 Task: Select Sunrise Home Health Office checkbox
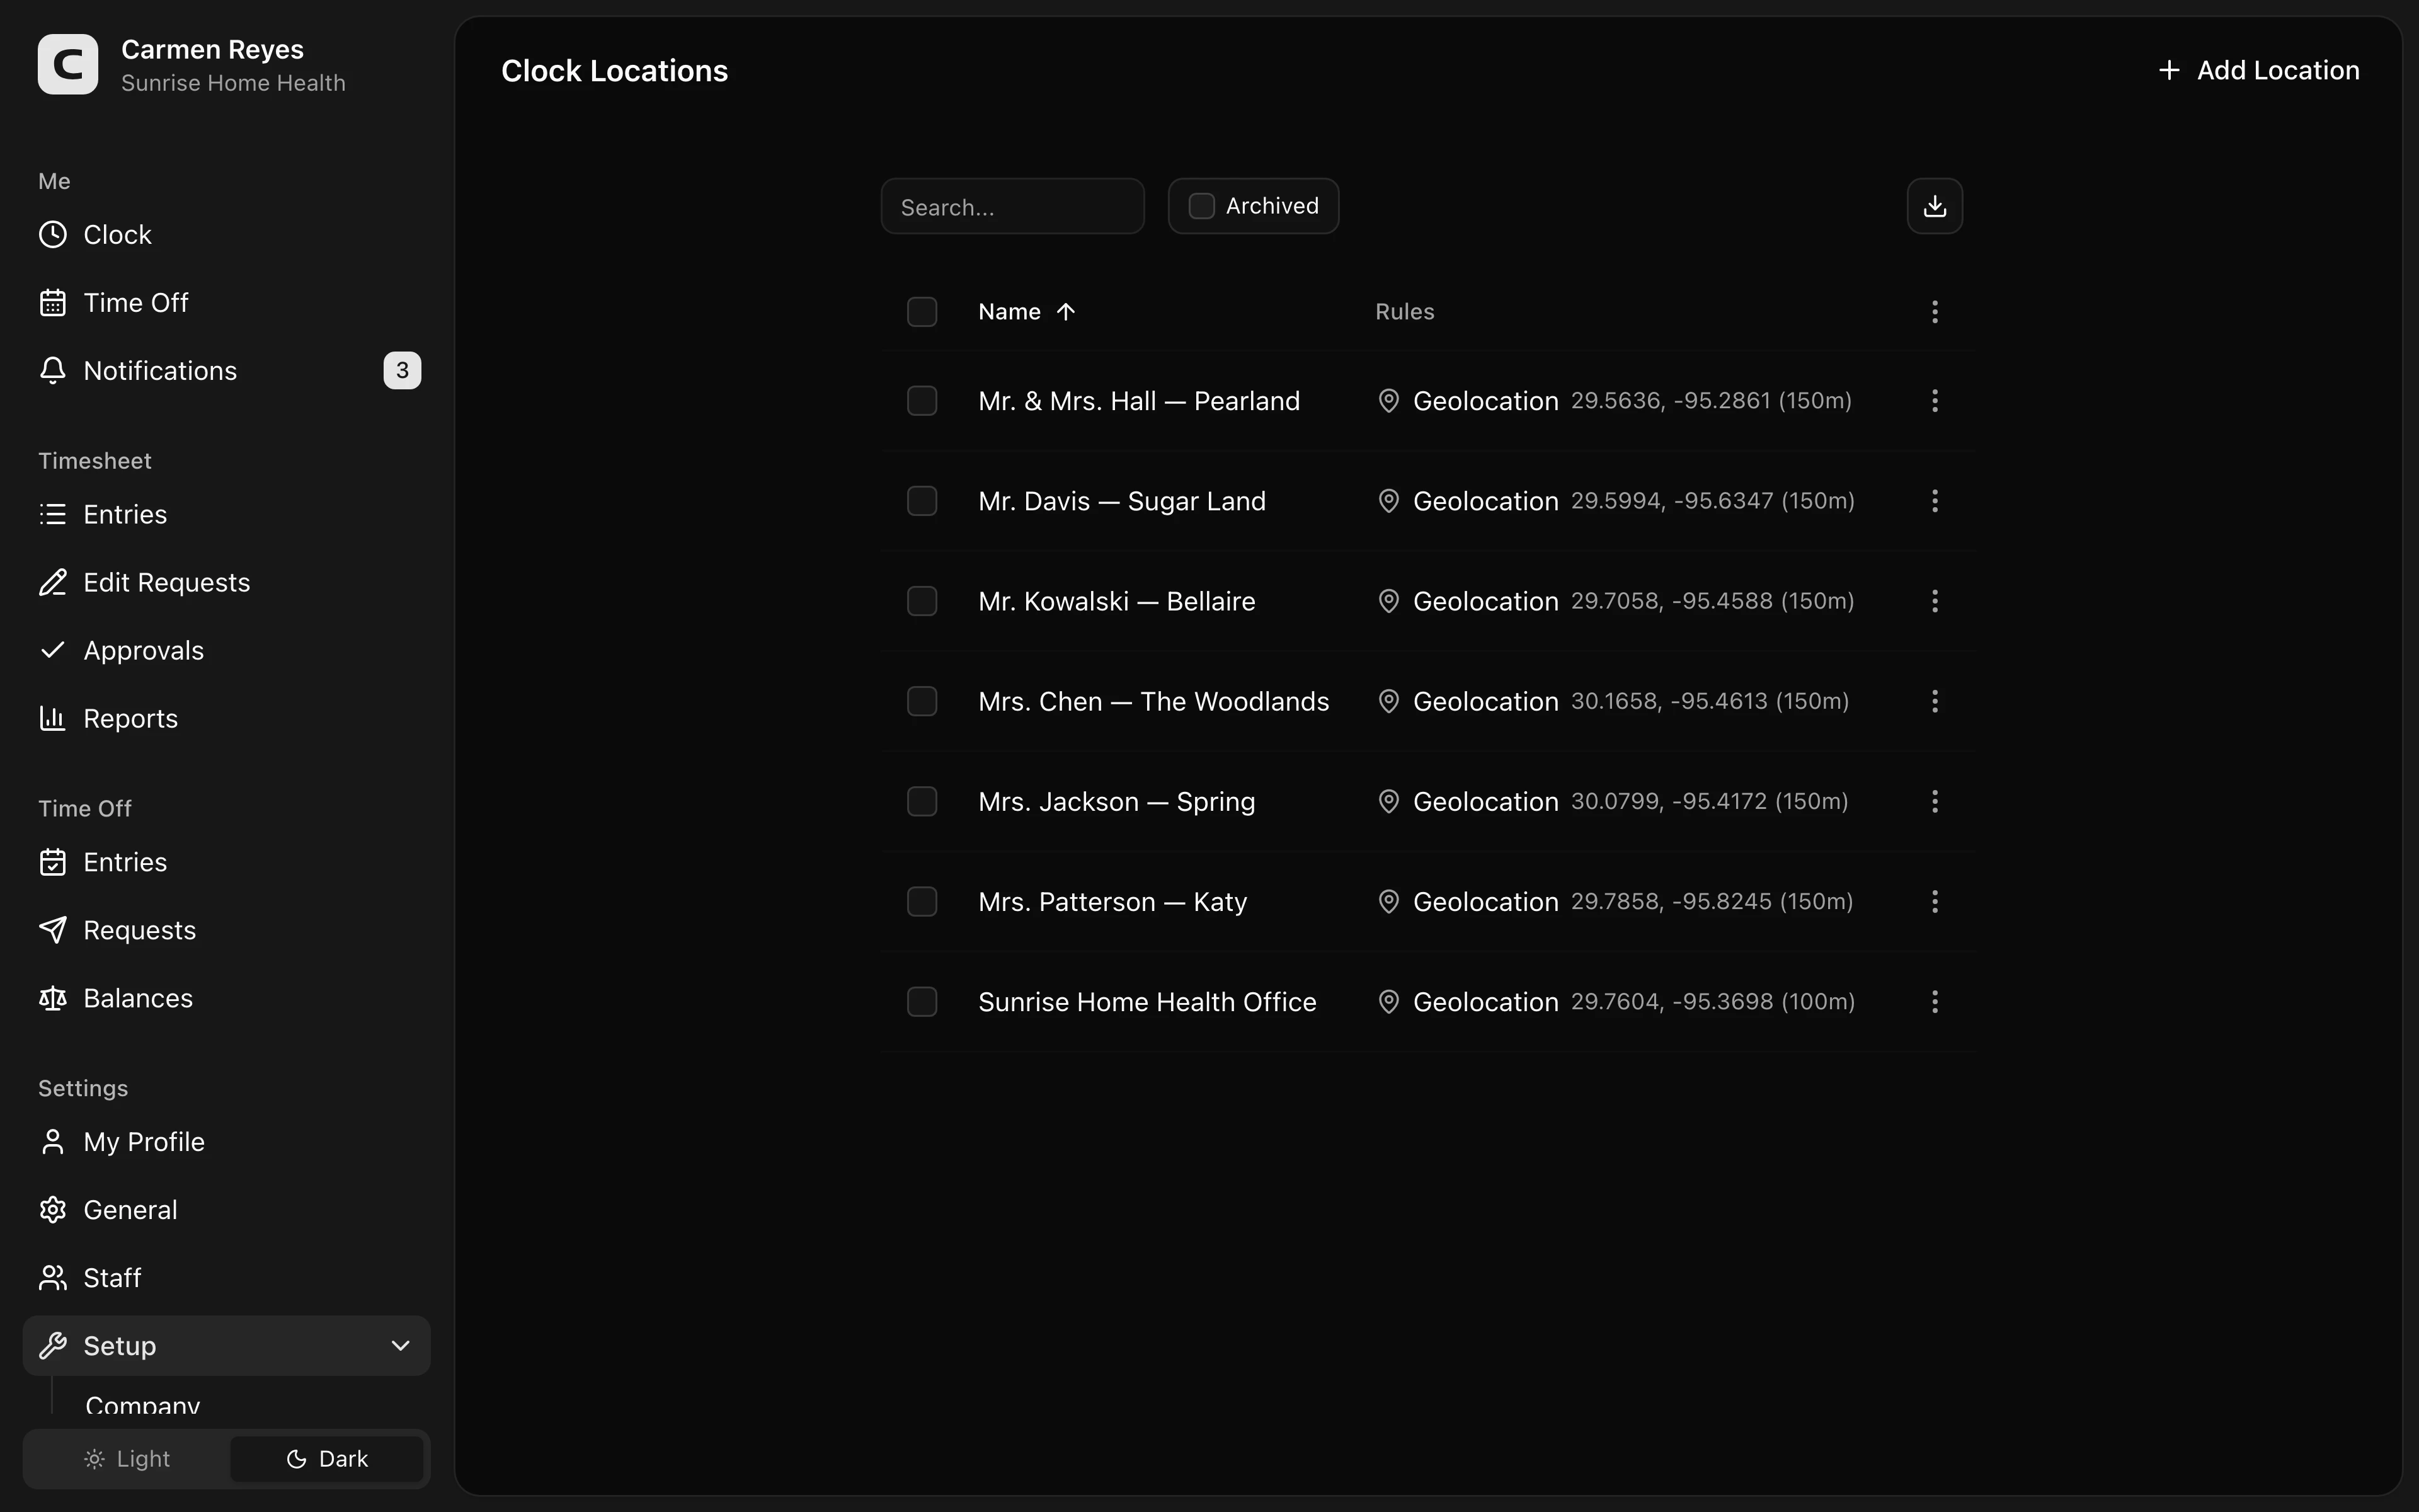point(922,1002)
